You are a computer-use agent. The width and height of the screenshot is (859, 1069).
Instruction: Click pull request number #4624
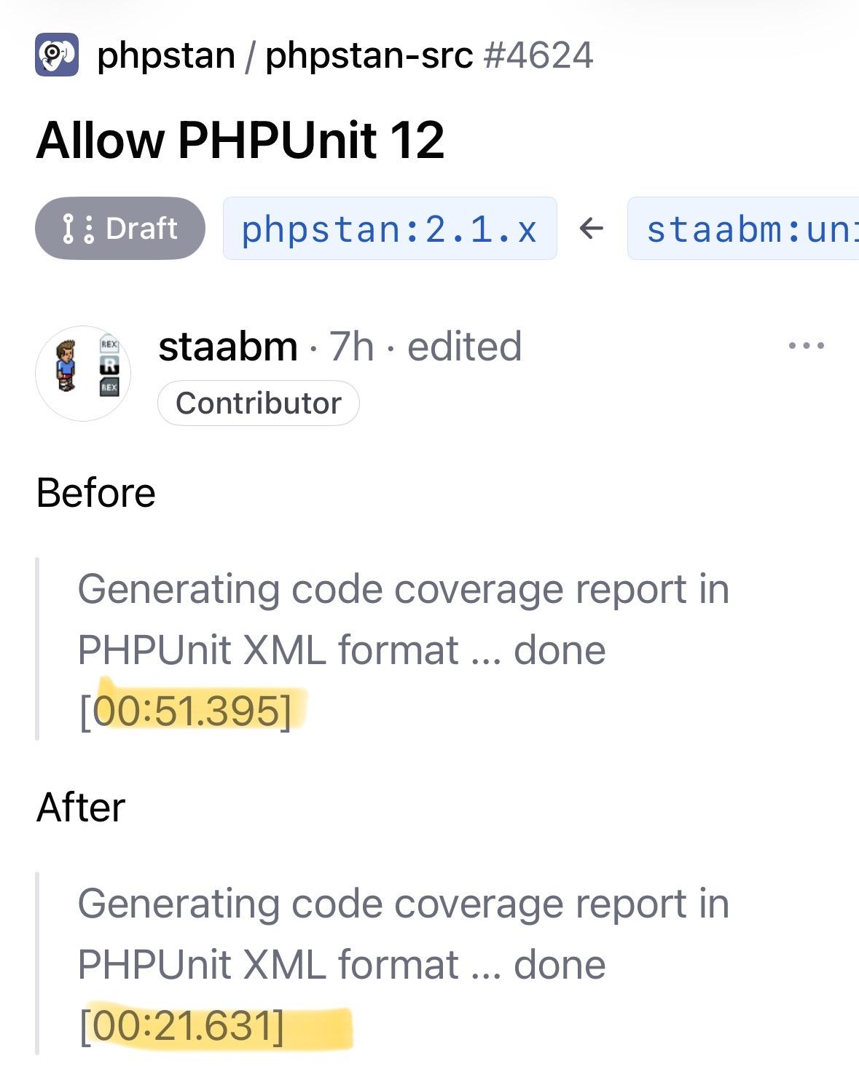coord(538,55)
